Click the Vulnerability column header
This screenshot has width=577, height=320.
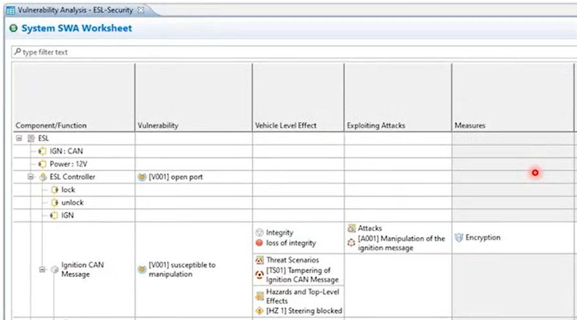(x=193, y=98)
